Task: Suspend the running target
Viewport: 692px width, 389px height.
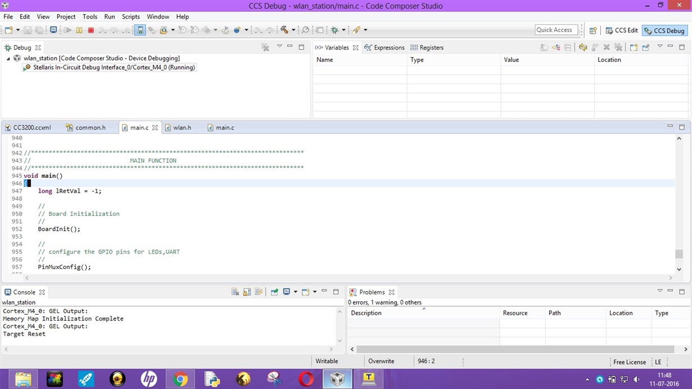Action: click(x=79, y=30)
